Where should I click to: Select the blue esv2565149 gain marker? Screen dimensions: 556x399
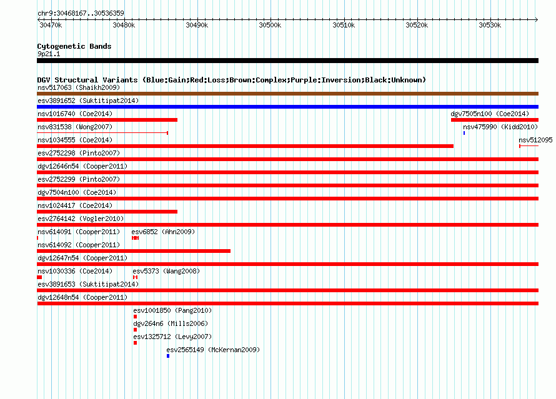(168, 356)
